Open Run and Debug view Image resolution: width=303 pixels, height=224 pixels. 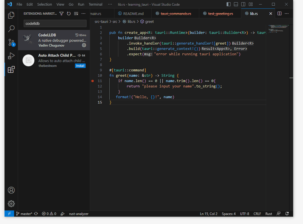pos(11,56)
